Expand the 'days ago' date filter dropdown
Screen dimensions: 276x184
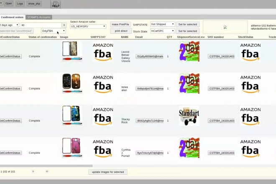[x=9, y=25]
